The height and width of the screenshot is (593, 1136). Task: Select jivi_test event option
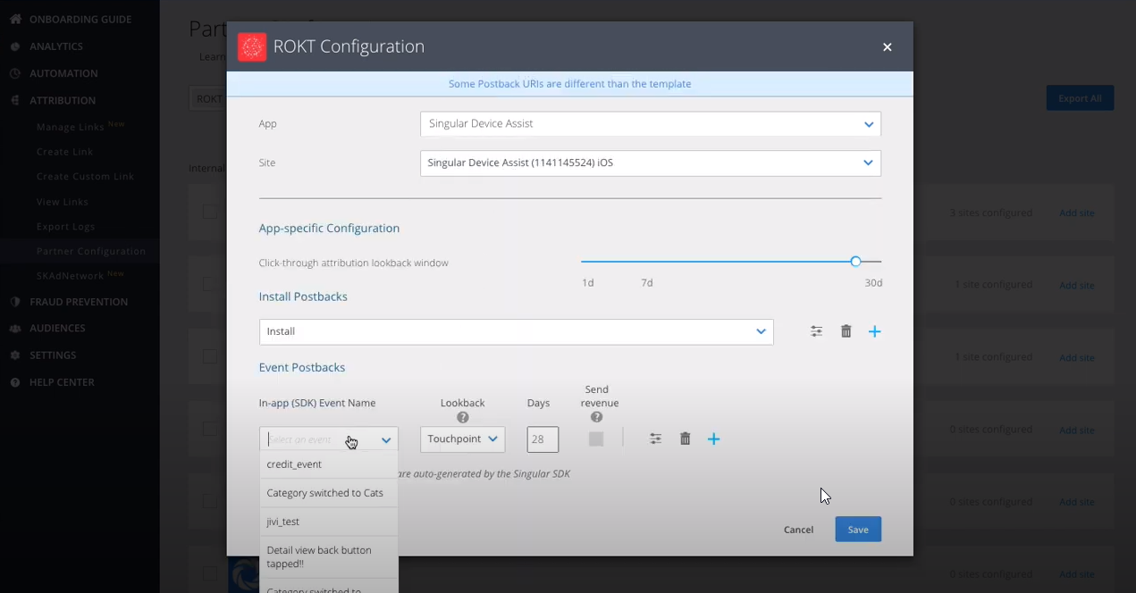pos(329,522)
